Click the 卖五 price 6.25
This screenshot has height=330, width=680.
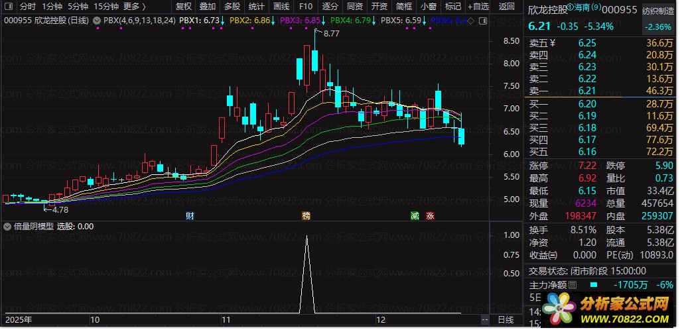(x=587, y=43)
